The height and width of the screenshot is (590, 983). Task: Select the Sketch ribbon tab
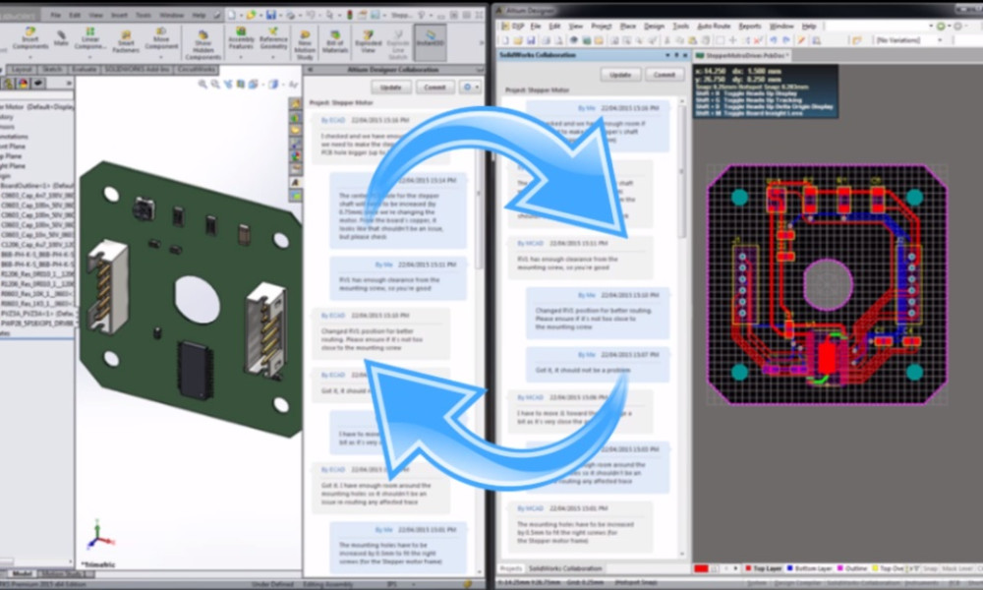point(52,69)
